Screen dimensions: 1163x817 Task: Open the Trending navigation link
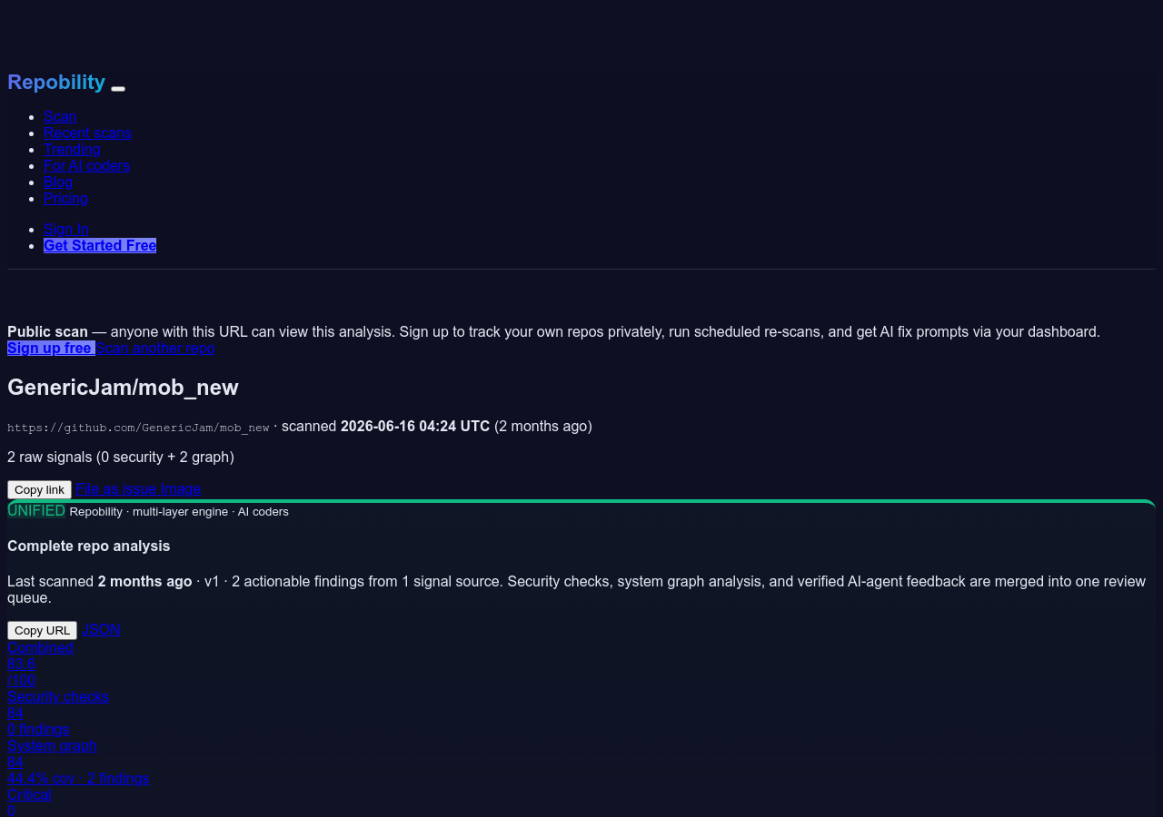tap(72, 149)
